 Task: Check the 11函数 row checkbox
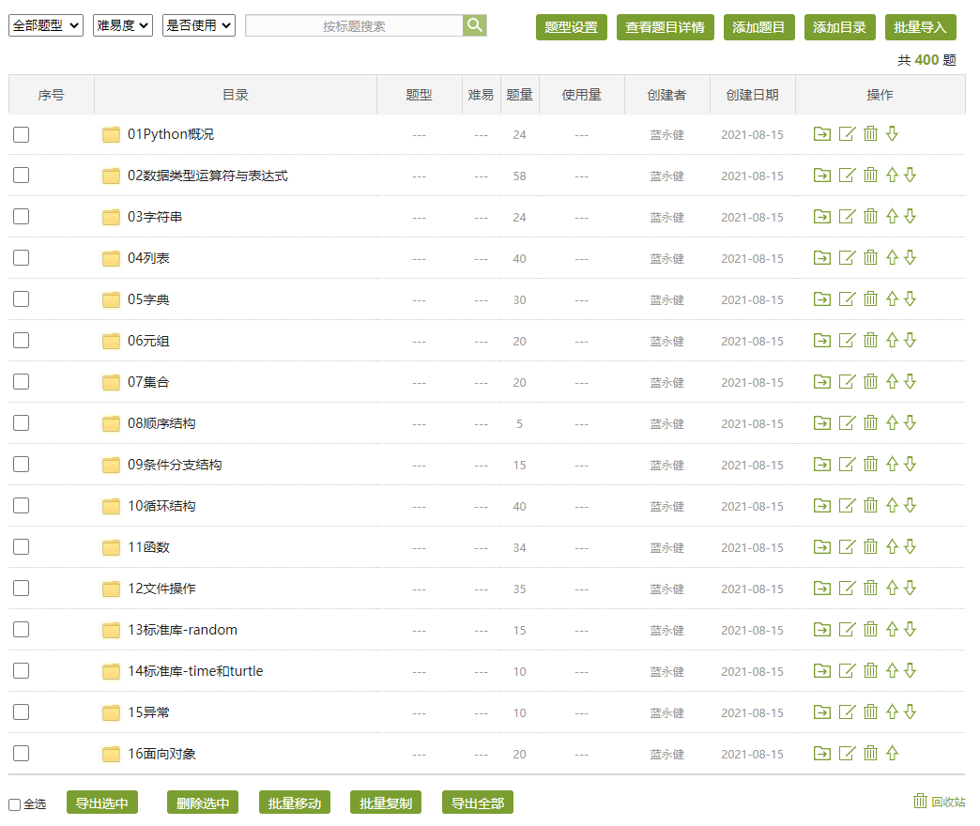point(22,546)
